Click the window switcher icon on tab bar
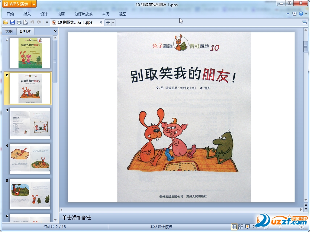This screenshot has height=232, width=310. point(305,22)
